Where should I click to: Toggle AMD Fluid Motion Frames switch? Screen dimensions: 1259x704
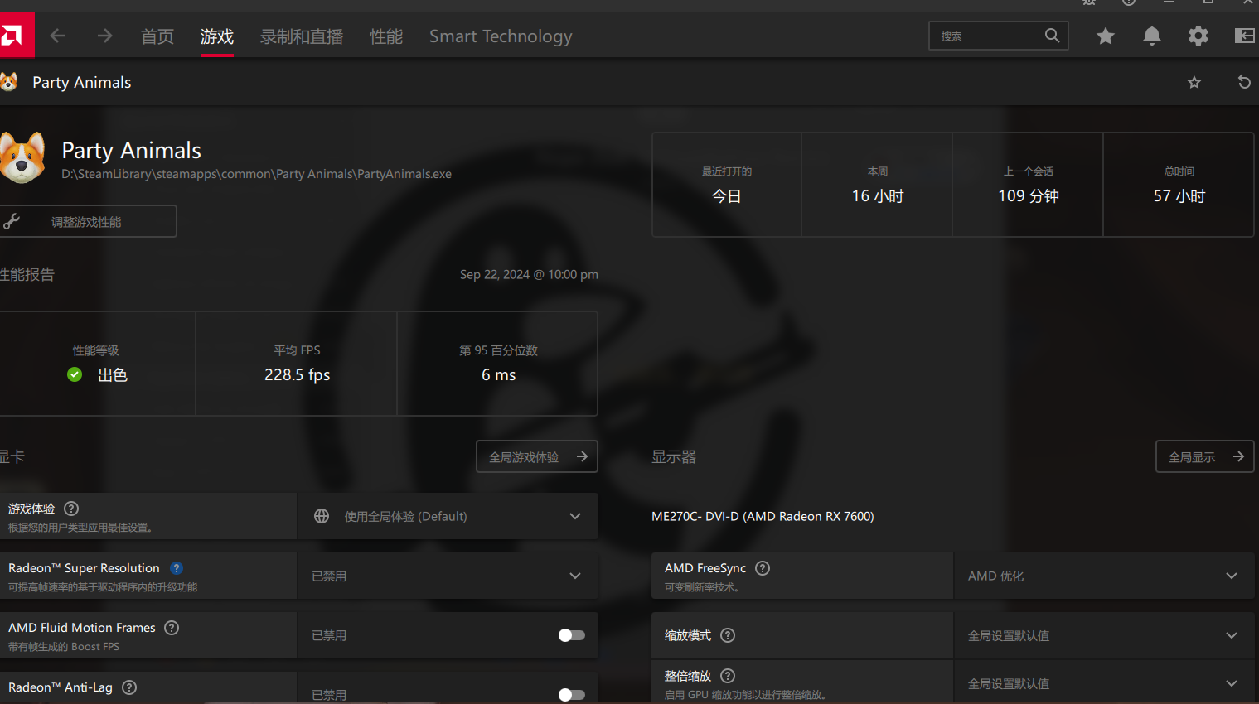click(x=571, y=635)
